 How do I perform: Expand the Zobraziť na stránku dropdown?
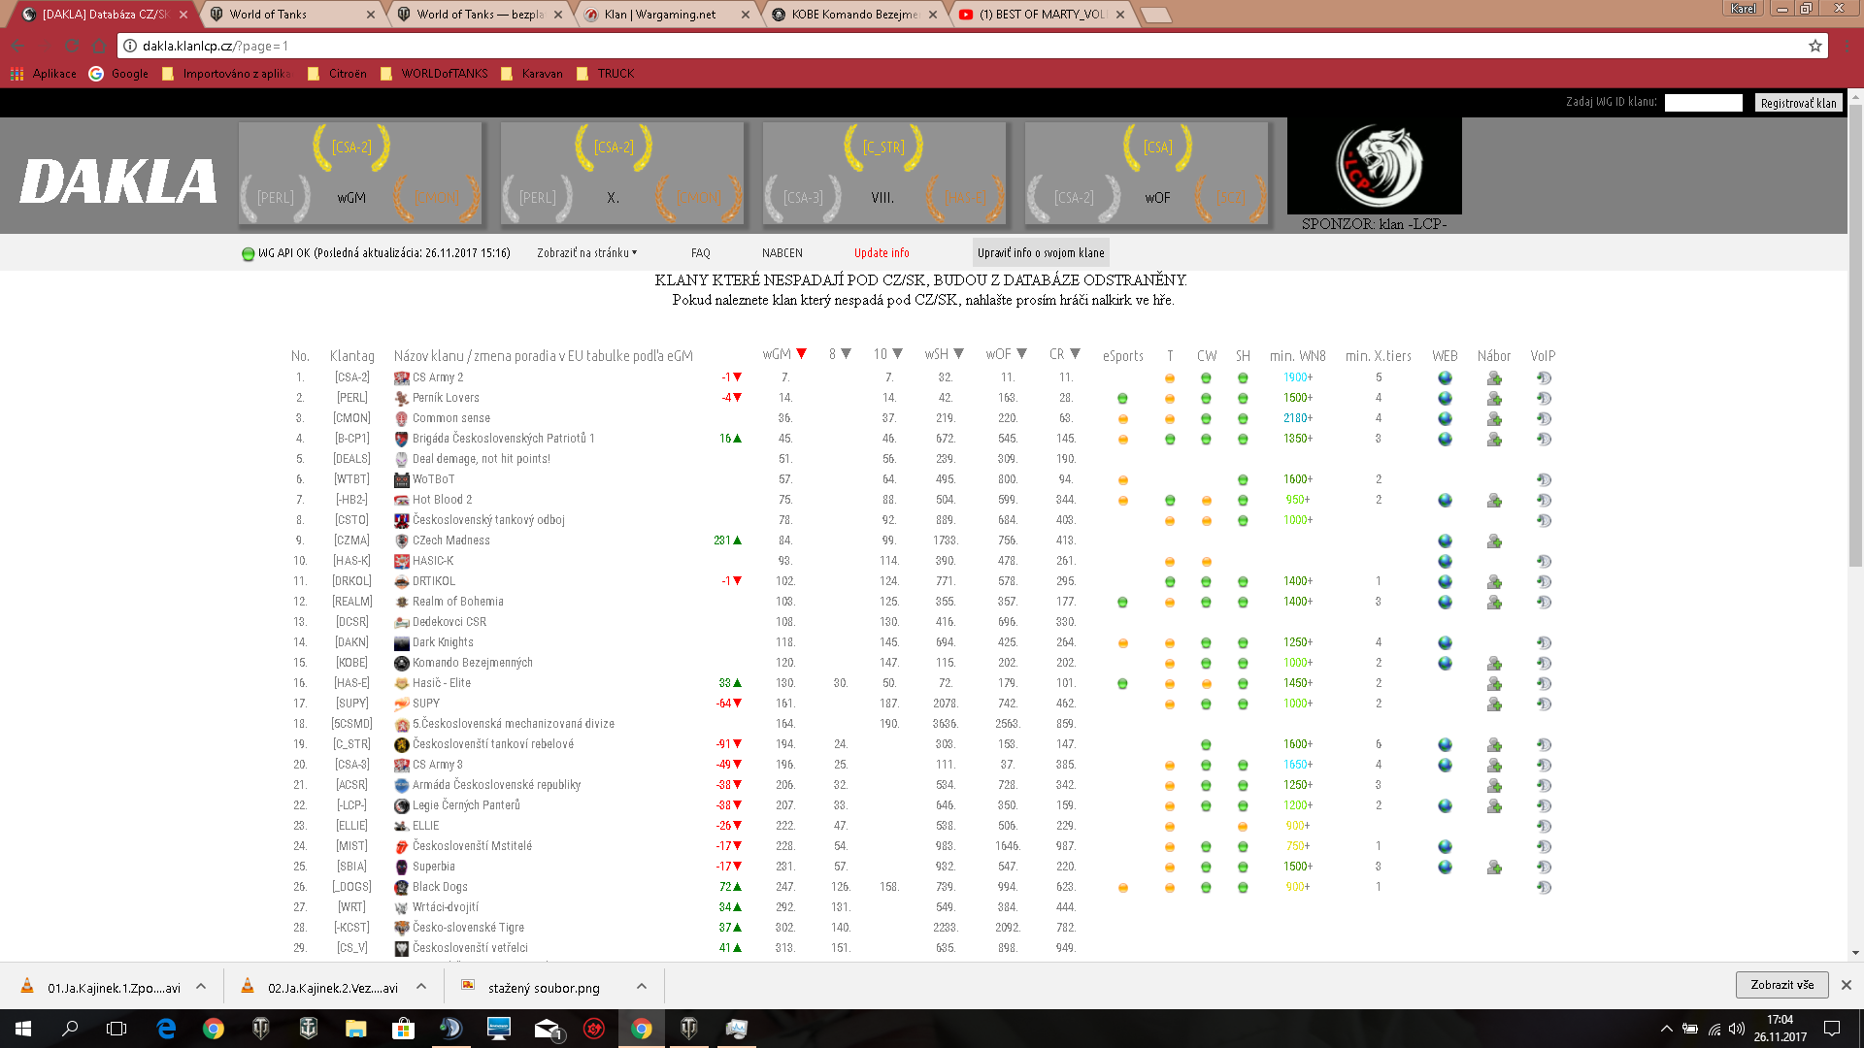coord(586,253)
